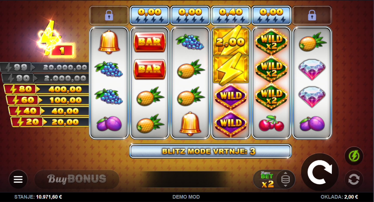
Task: Increase bet with the up arrow
Action: coord(286,173)
